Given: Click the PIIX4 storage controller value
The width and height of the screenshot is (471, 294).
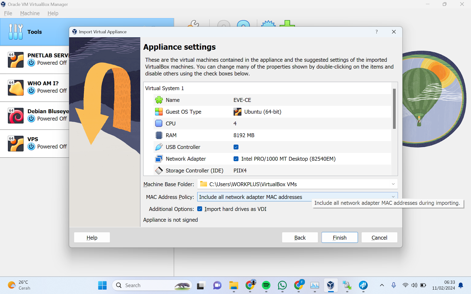Looking at the screenshot, I should (x=240, y=171).
